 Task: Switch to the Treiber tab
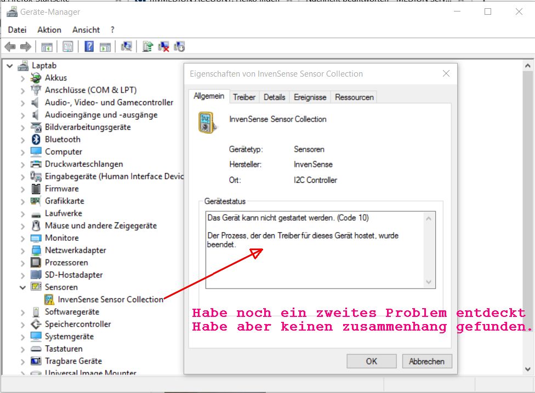click(x=244, y=97)
